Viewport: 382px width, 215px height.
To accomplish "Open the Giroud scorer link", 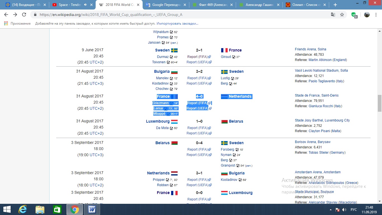I will [226, 57].
